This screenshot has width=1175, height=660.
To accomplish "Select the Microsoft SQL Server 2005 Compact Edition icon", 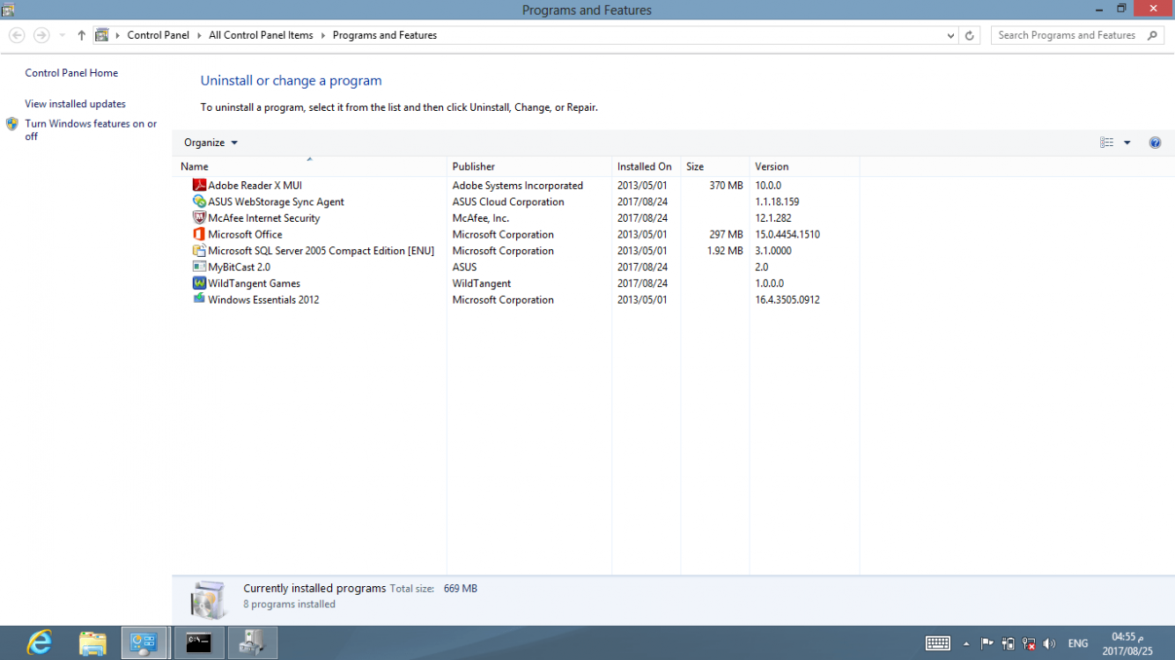I will click(199, 251).
